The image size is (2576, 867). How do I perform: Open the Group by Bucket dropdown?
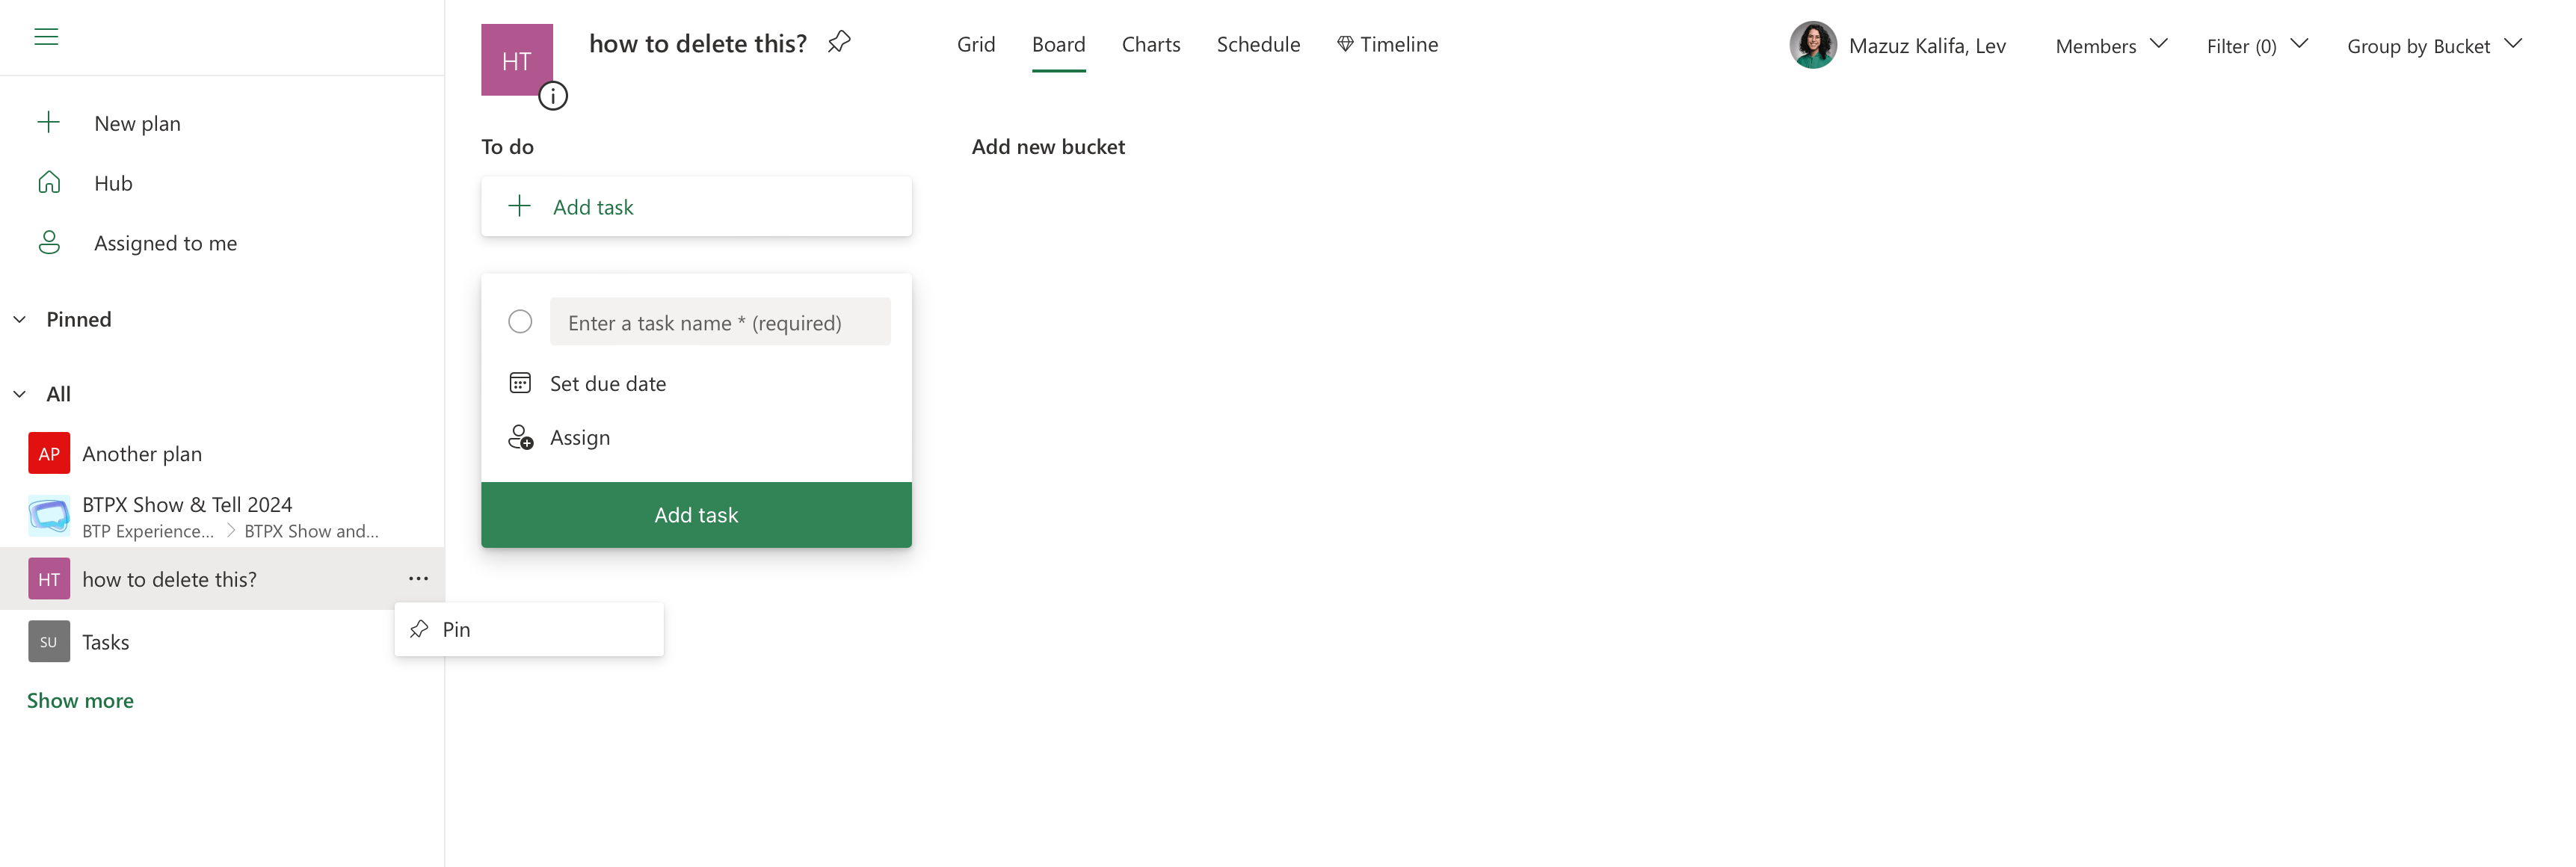[2433, 46]
